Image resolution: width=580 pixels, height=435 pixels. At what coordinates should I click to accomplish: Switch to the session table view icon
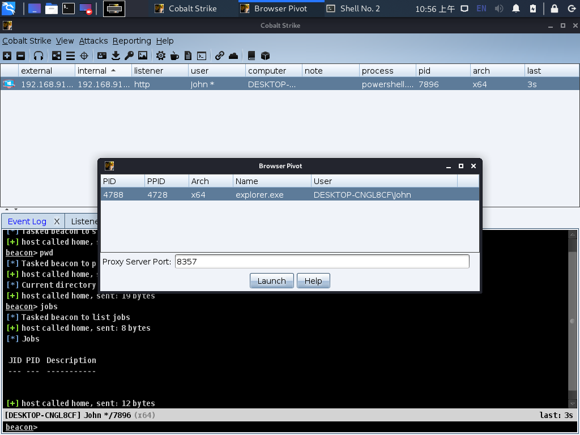70,56
